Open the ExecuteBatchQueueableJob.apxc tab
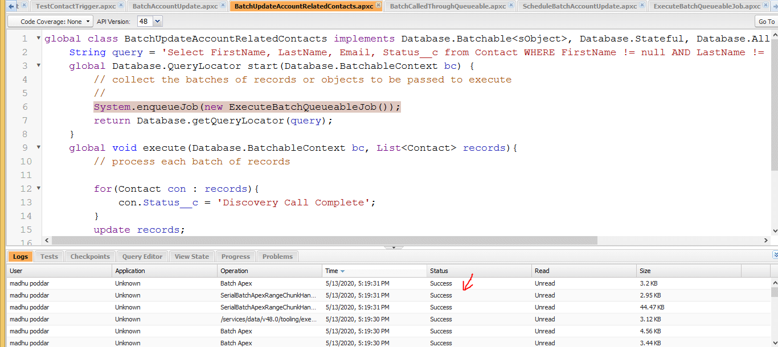 click(706, 6)
